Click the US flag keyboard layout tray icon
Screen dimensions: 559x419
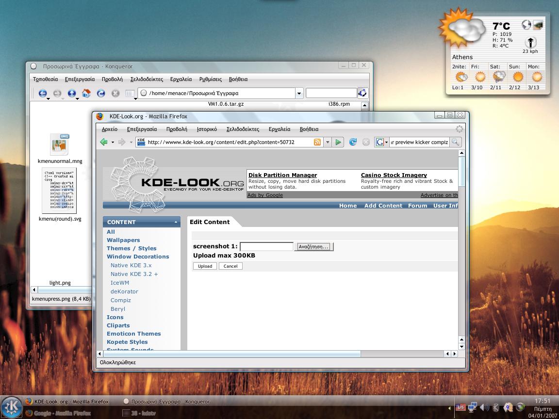pyautogui.click(x=460, y=407)
